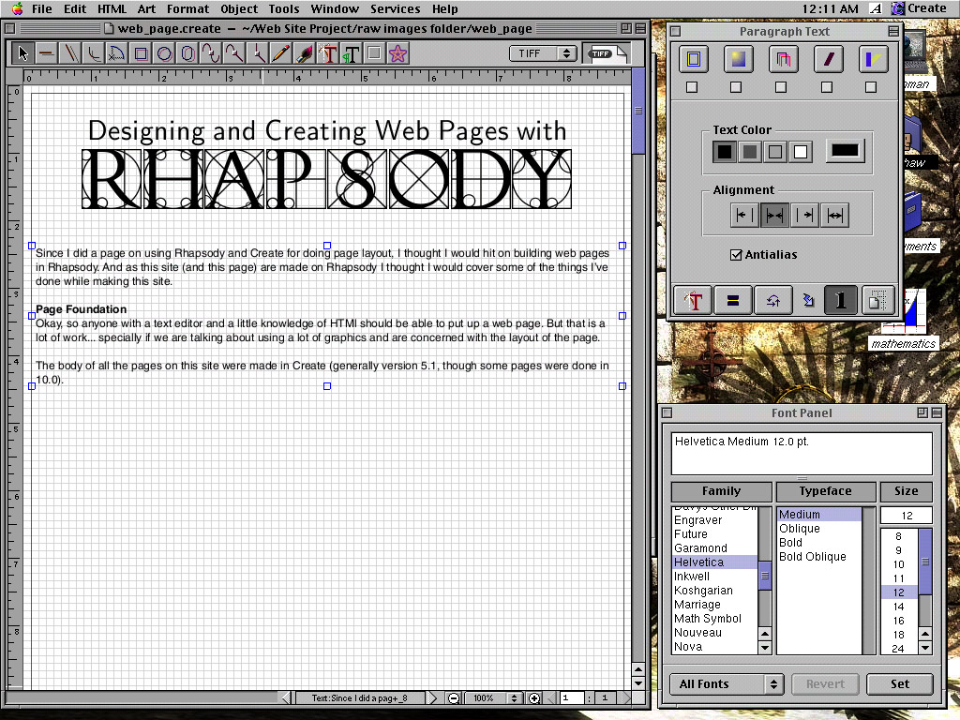960x720 pixels.
Task: Open the TIFF format dropdown
Action: 543,53
